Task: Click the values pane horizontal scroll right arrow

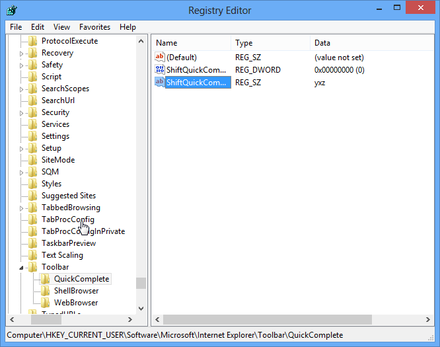Action: (x=430, y=319)
